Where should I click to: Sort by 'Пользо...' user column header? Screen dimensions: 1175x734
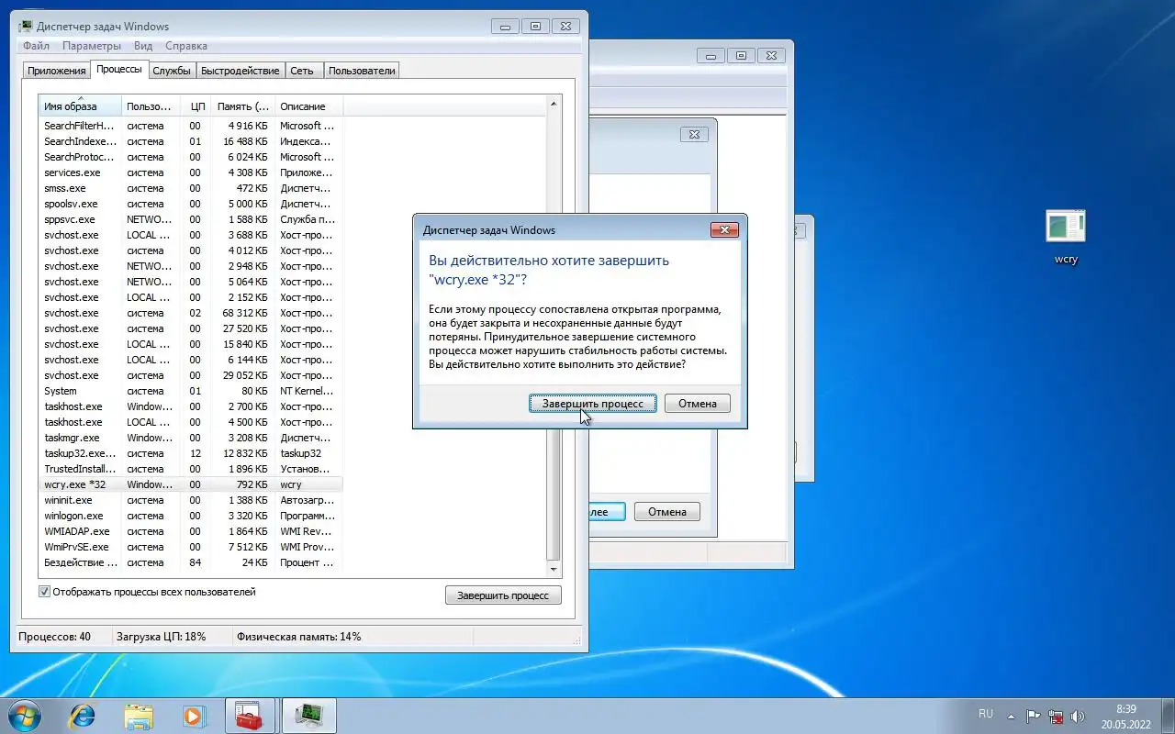point(150,106)
